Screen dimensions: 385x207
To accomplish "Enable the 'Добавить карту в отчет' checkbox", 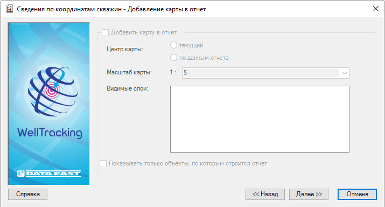I will 105,32.
